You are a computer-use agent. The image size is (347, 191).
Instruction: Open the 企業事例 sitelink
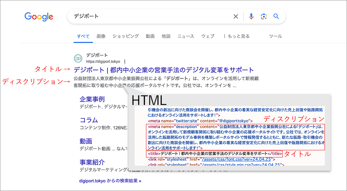tap(92, 99)
